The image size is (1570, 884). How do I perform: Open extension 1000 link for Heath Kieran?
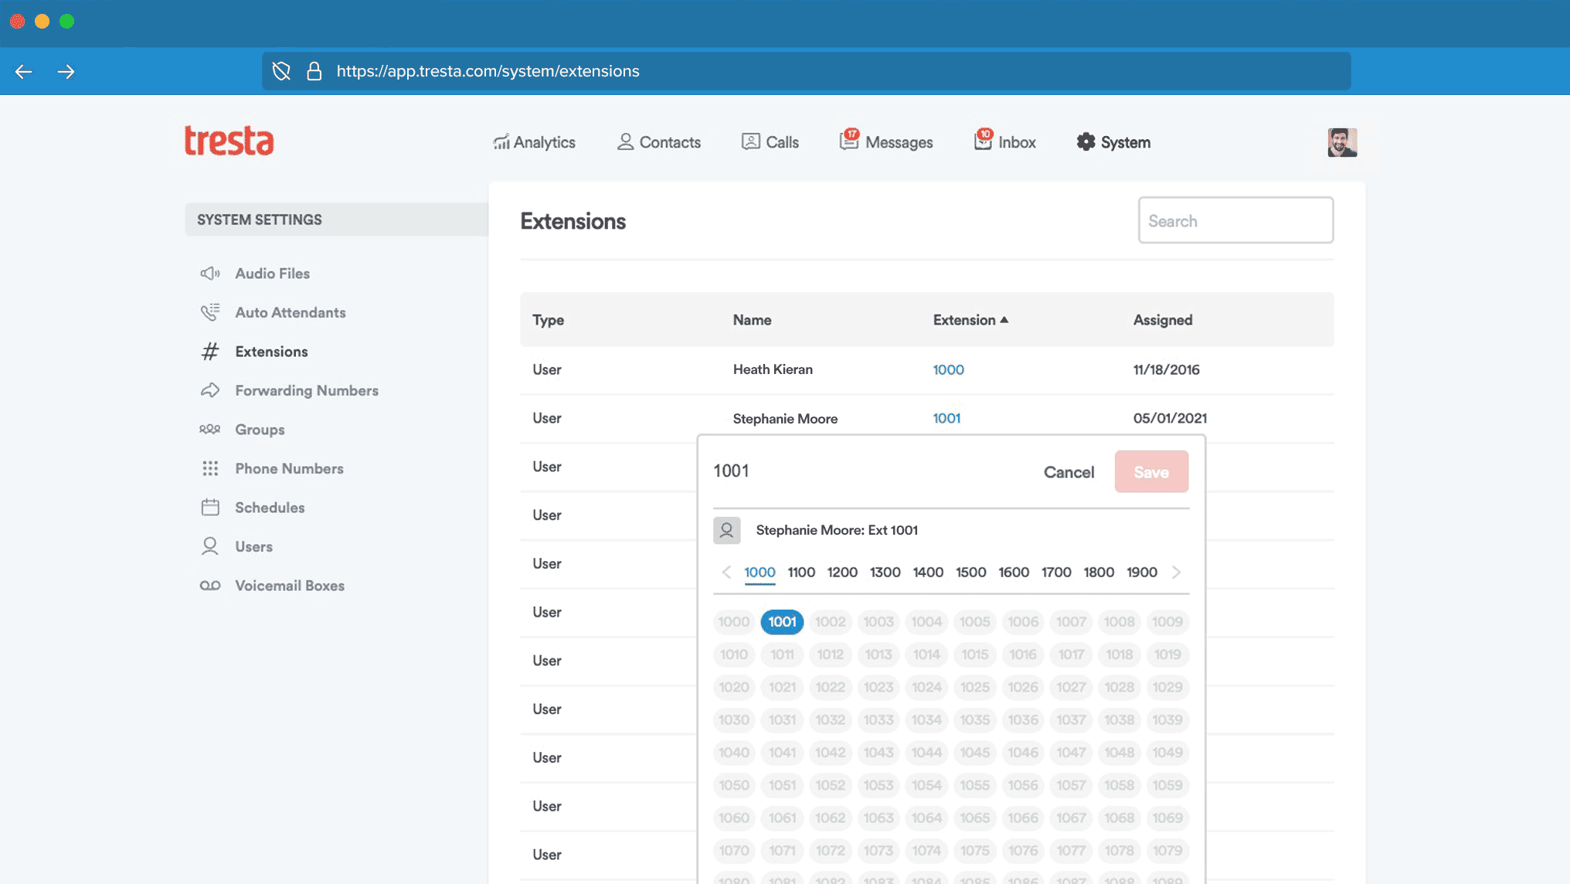pyautogui.click(x=948, y=369)
